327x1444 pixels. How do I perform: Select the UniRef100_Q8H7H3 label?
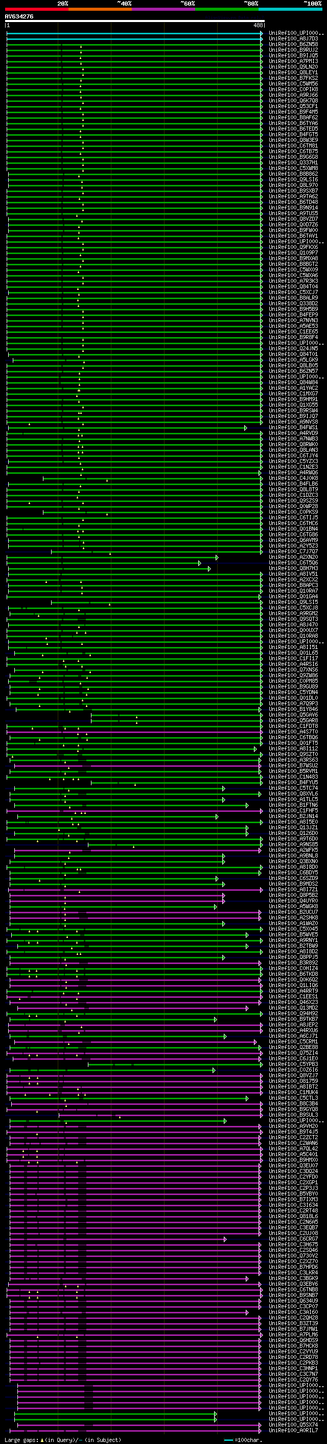[x=293, y=569]
